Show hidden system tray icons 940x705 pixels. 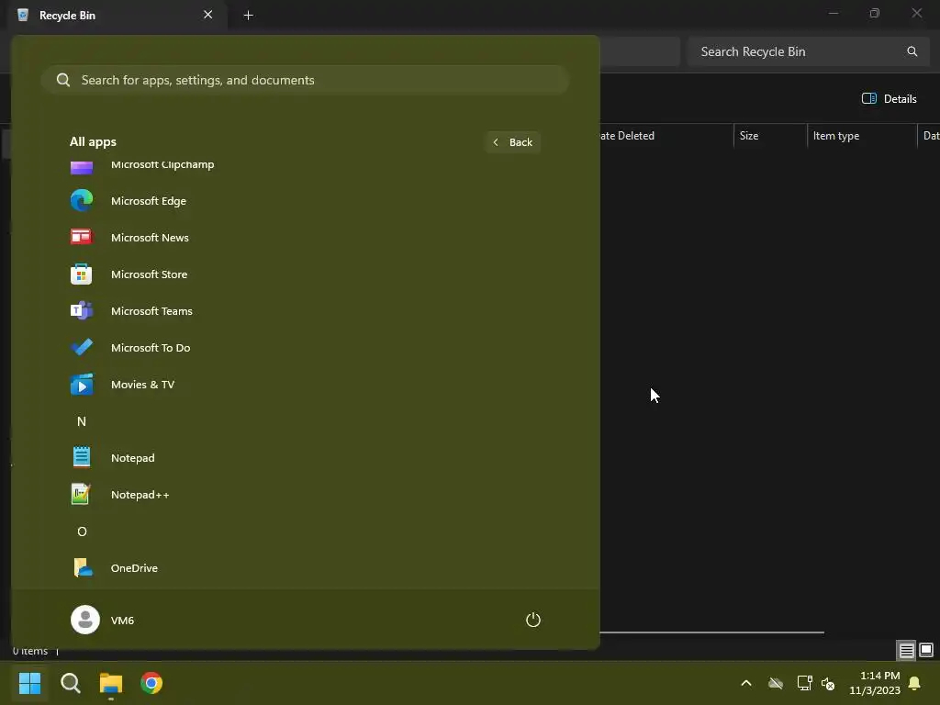click(746, 683)
